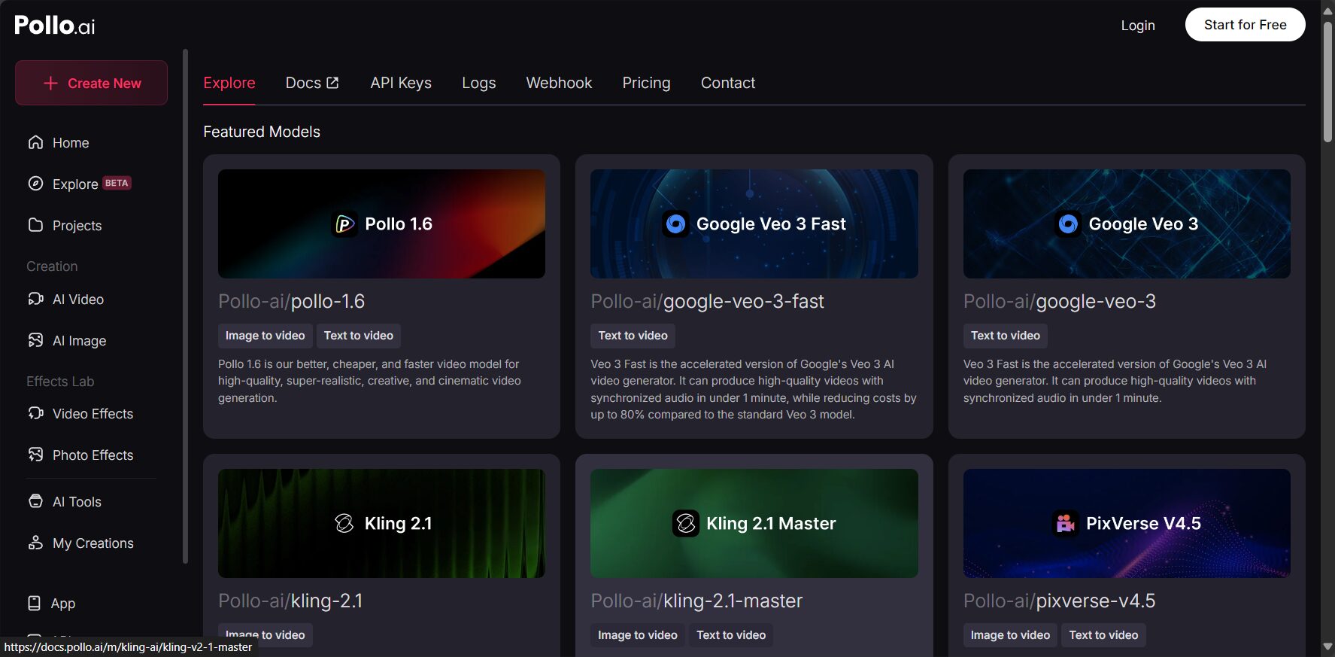The height and width of the screenshot is (657, 1335).
Task: Click the Photo Effects icon
Action: pos(35,455)
